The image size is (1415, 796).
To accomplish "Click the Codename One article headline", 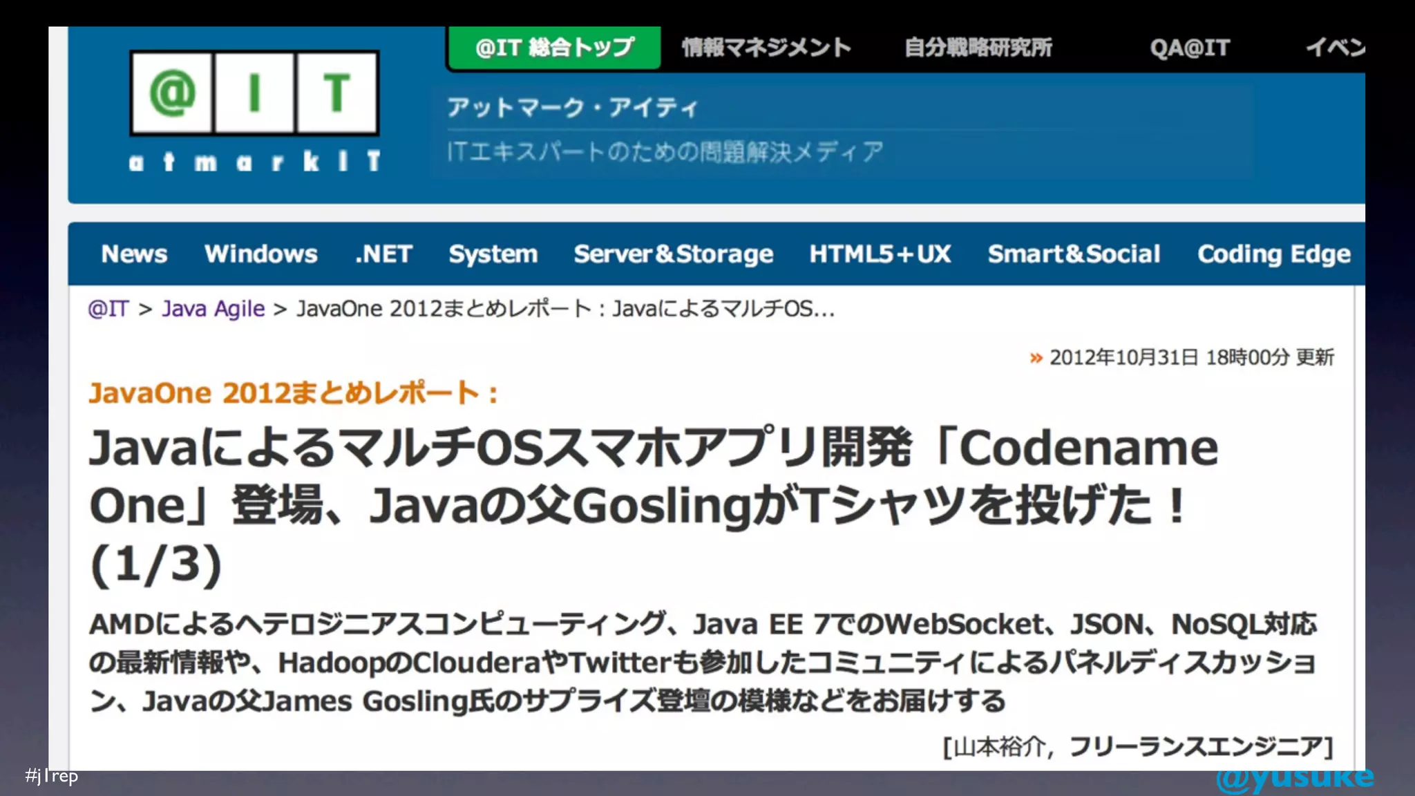I will pyautogui.click(x=653, y=506).
